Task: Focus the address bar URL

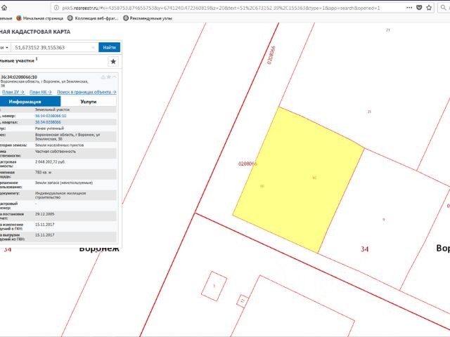Action: pyautogui.click(x=221, y=8)
